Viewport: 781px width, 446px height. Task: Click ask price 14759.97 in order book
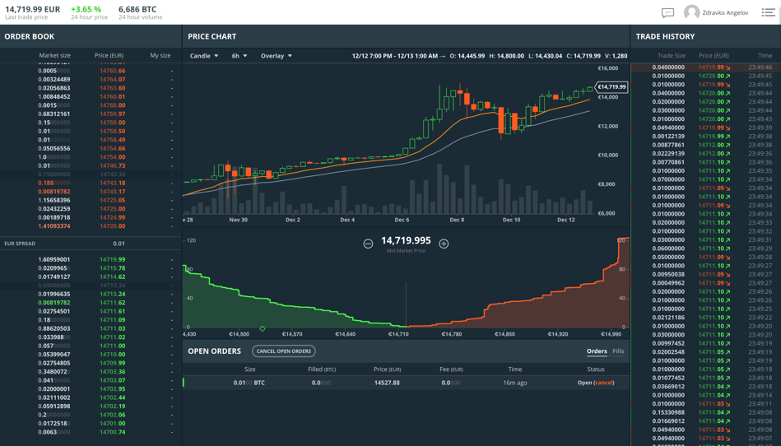[113, 114]
